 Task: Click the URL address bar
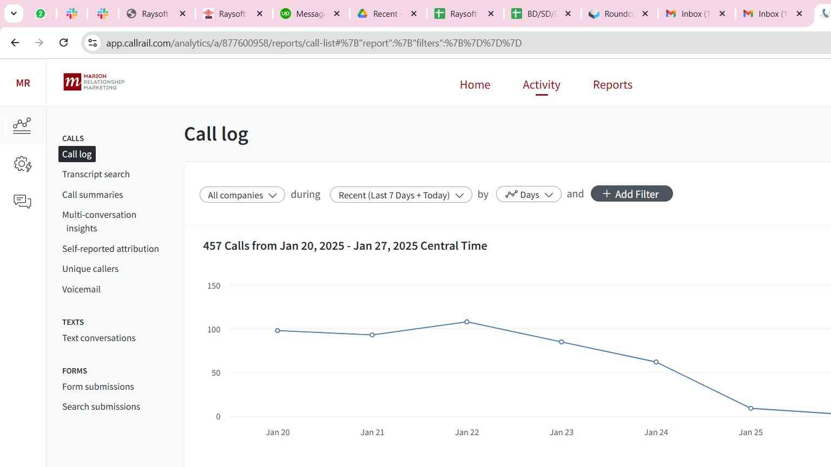[x=314, y=43]
